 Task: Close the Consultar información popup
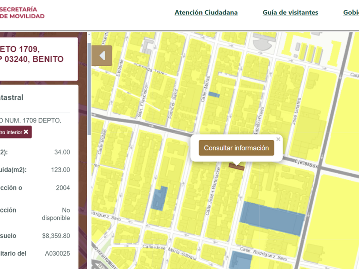(278, 139)
